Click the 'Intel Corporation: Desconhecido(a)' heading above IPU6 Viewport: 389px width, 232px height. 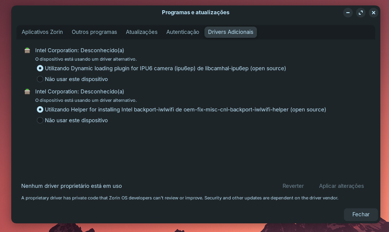[80, 50]
